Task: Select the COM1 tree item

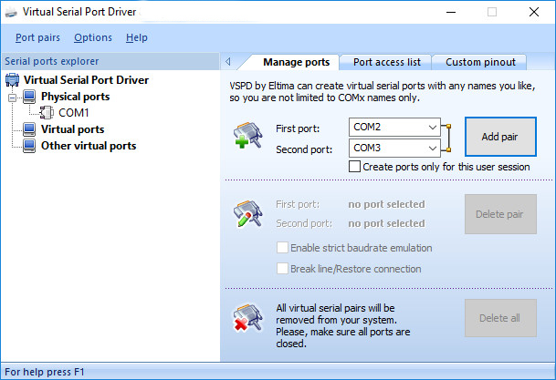Action: coord(73,113)
